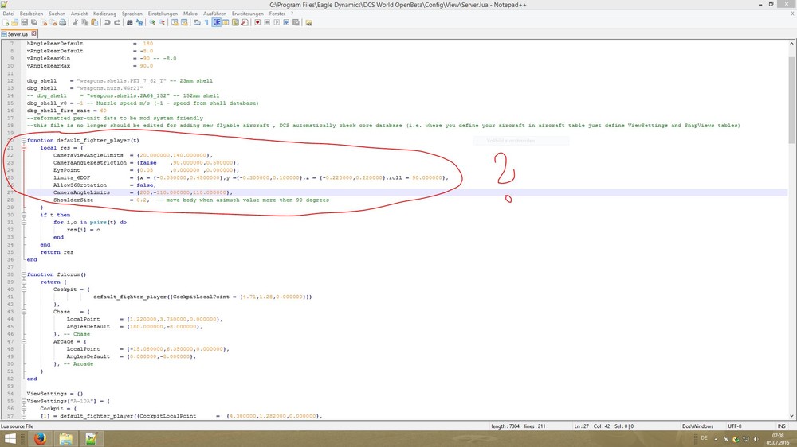Screen dimensions: 797x447
Task: Click the last toolbar icon after macros
Action: [x=308, y=22]
